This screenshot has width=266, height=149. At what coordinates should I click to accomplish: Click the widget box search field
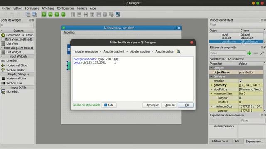[x=17, y=25]
